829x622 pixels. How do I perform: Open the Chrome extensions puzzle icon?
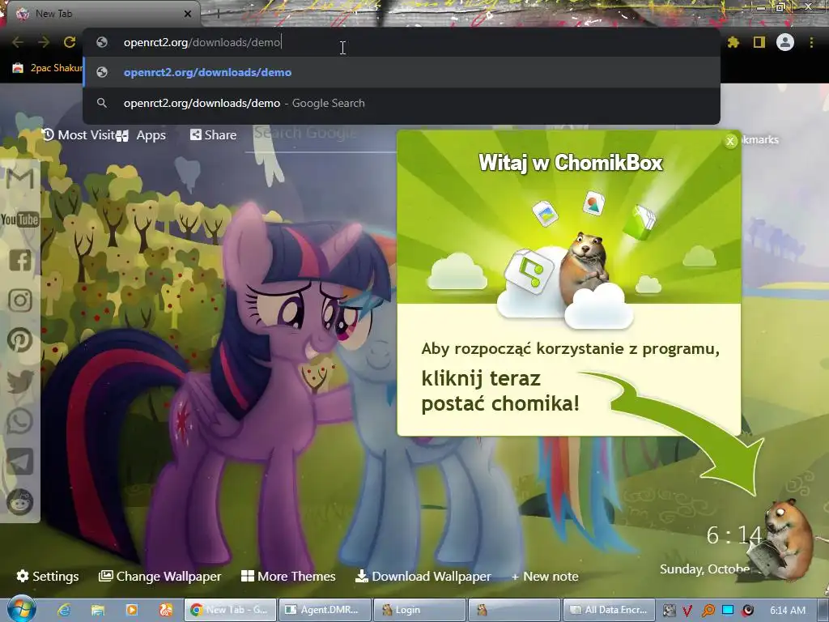[x=733, y=42]
